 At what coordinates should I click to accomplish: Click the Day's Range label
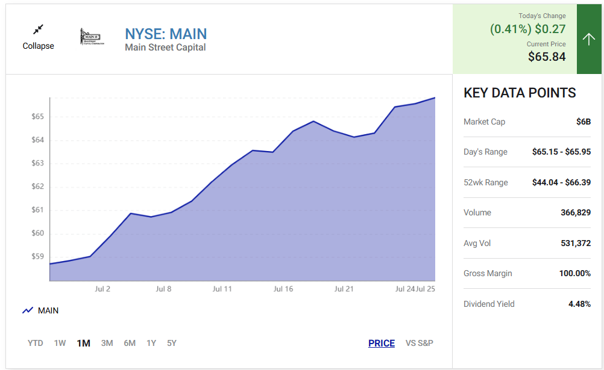485,152
